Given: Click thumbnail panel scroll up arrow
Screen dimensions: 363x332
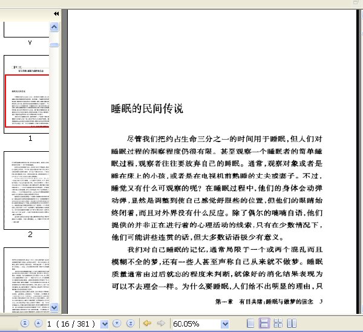Looking at the screenshot, I should (x=54, y=27).
